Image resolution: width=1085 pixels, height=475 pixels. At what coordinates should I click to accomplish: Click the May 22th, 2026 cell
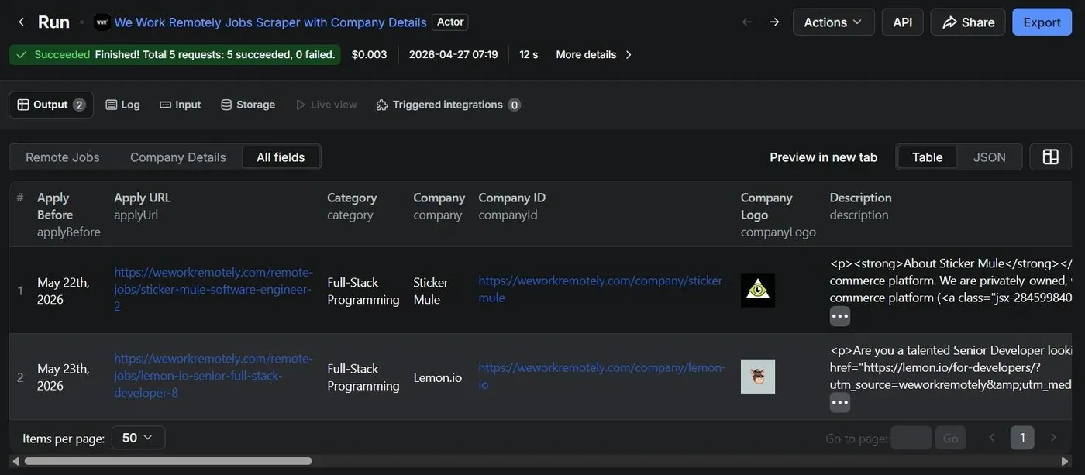(x=64, y=291)
